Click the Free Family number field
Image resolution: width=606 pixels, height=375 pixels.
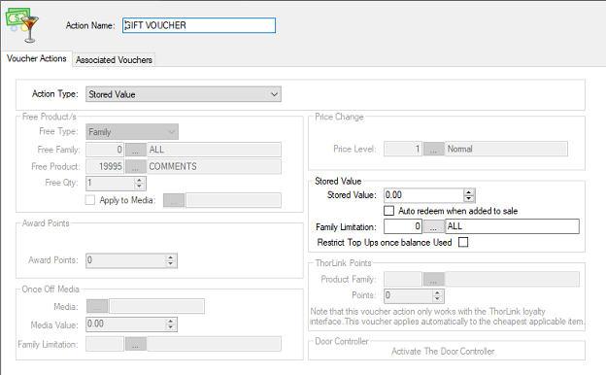tap(105, 150)
